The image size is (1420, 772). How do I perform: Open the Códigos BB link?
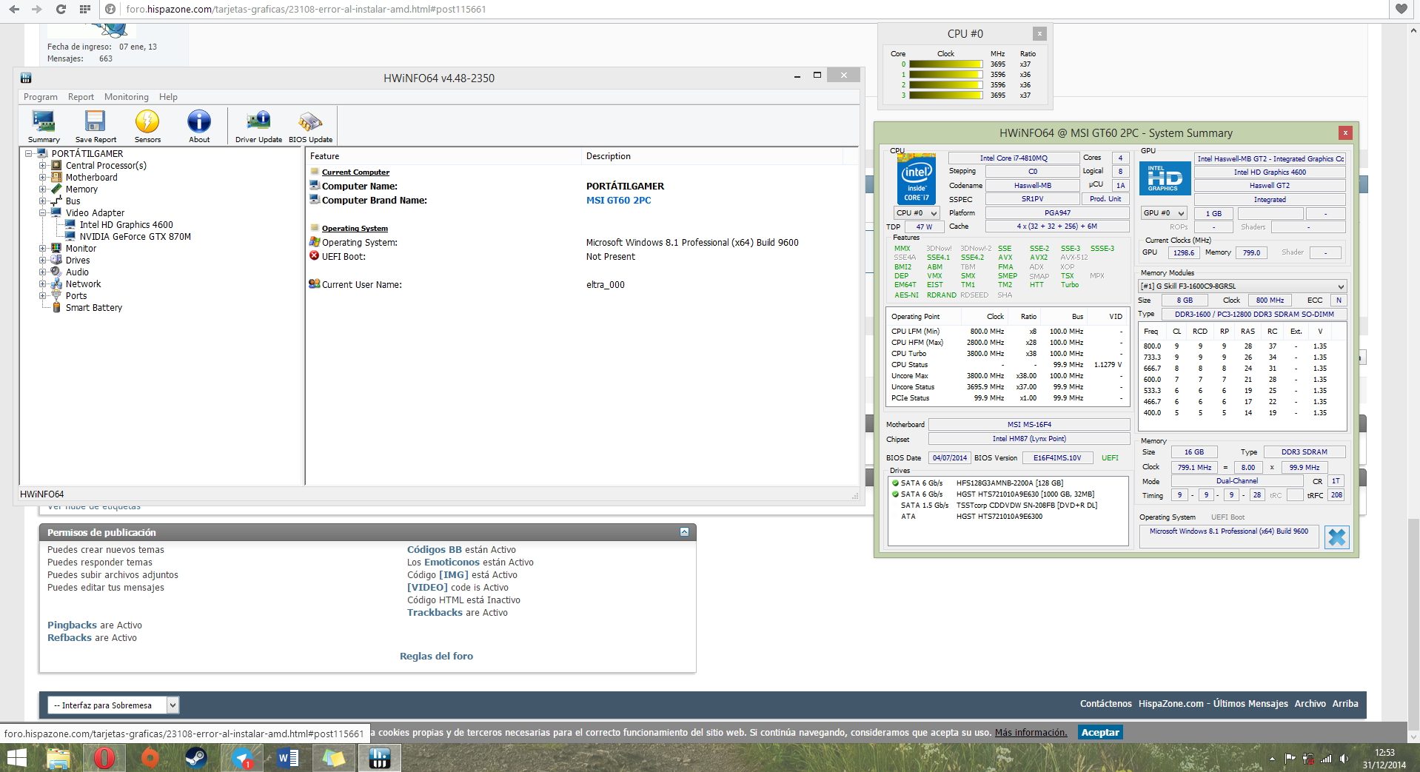434,550
